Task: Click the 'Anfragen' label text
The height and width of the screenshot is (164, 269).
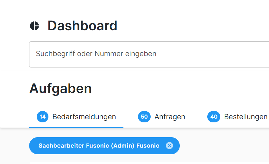Action: [x=170, y=117]
